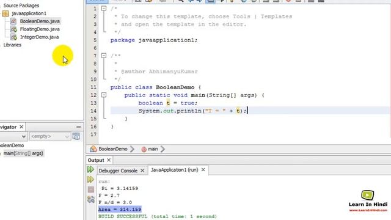
Task: Click the FloatingDemo.java file icon
Action: 13,29
